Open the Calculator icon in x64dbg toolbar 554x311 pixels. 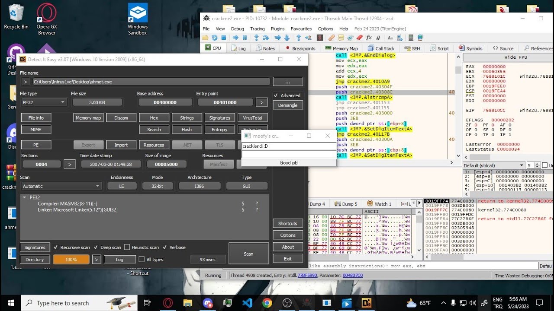pos(411,38)
